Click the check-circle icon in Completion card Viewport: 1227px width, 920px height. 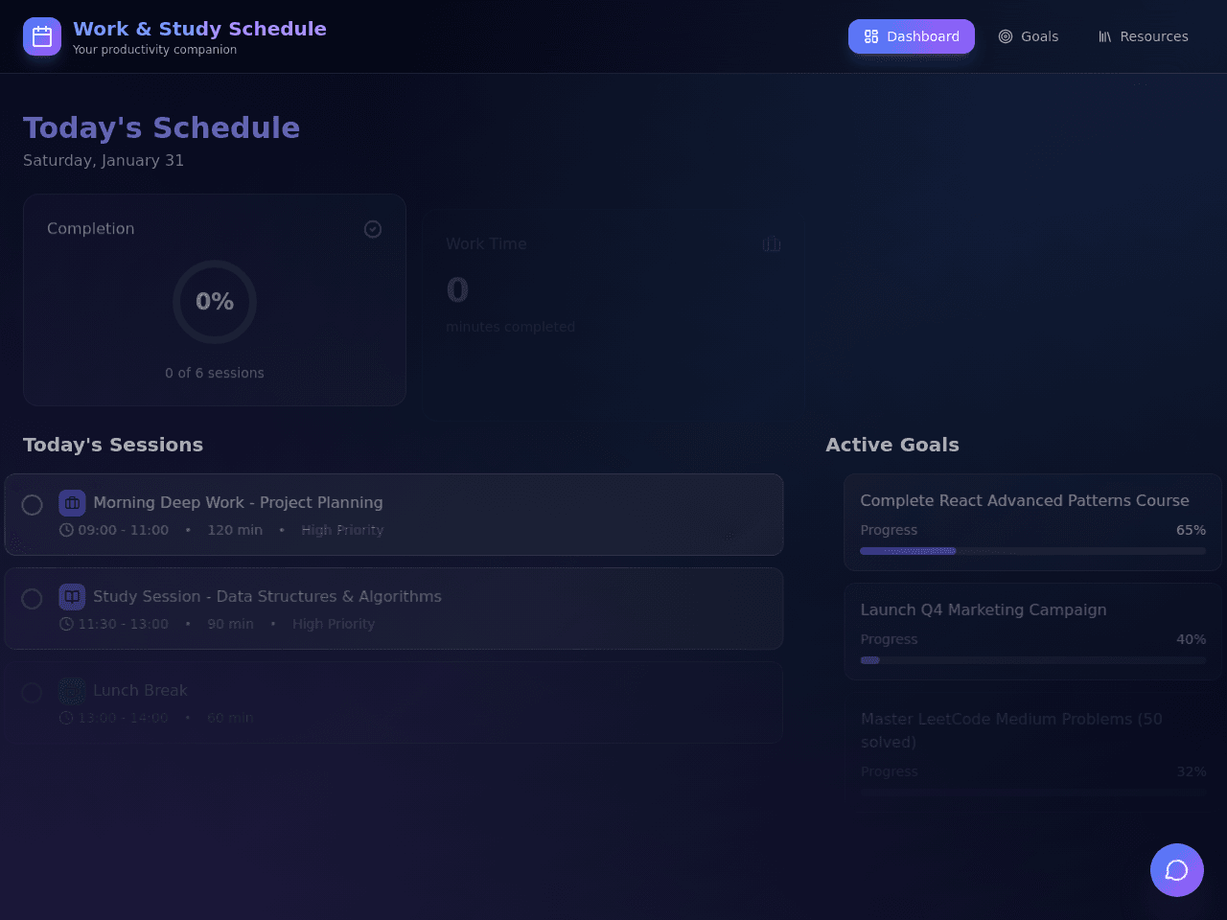(373, 229)
